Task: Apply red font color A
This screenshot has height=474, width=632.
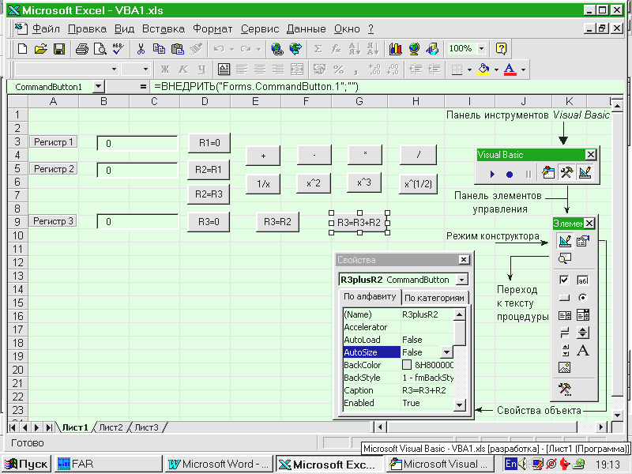Action: coord(510,70)
